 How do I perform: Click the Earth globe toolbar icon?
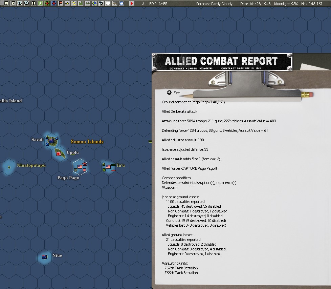94,3
